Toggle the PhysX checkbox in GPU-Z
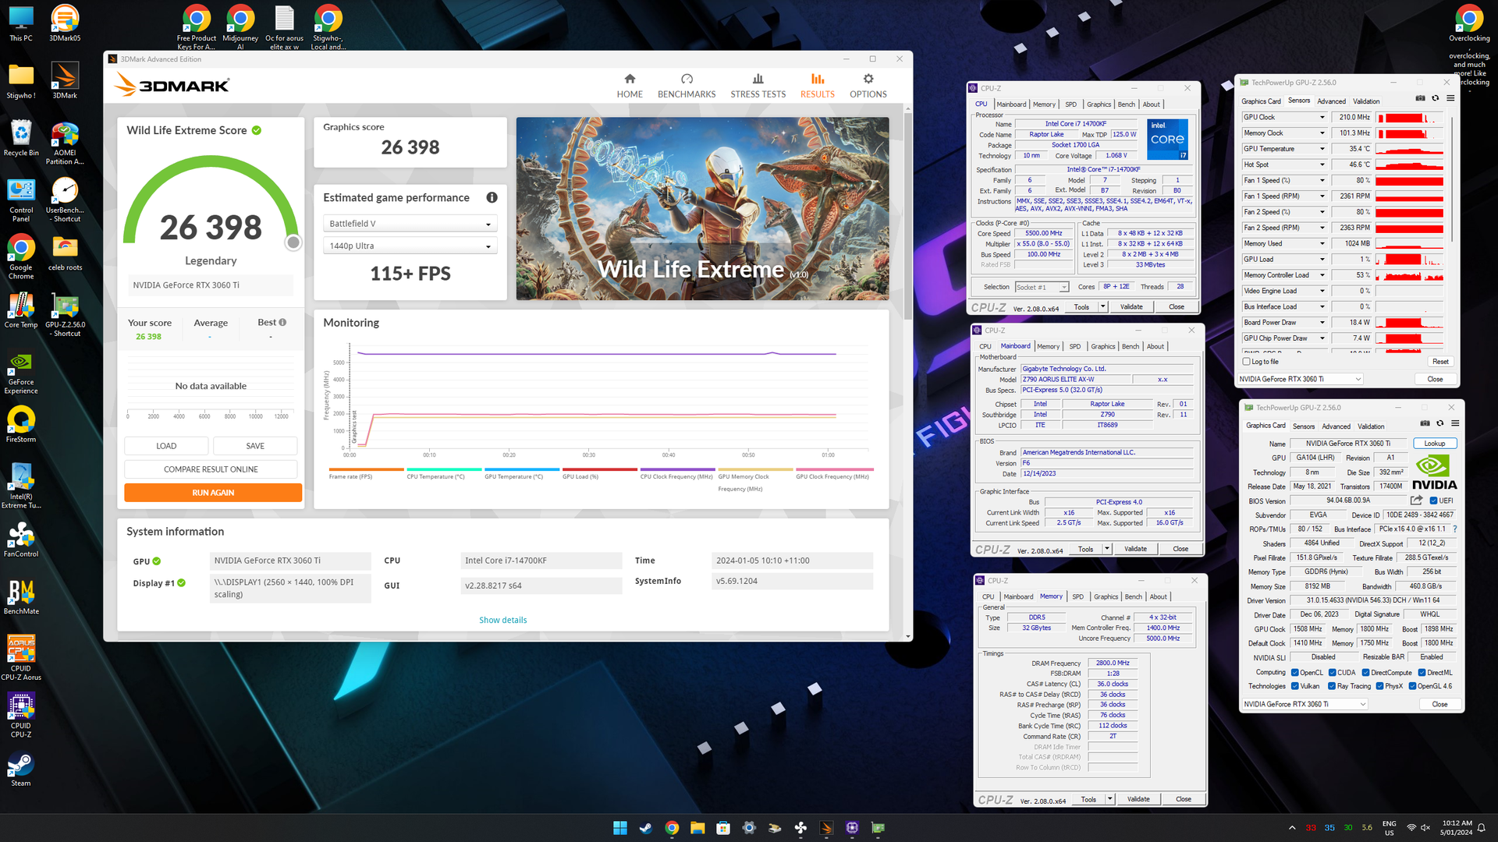 tap(1379, 686)
